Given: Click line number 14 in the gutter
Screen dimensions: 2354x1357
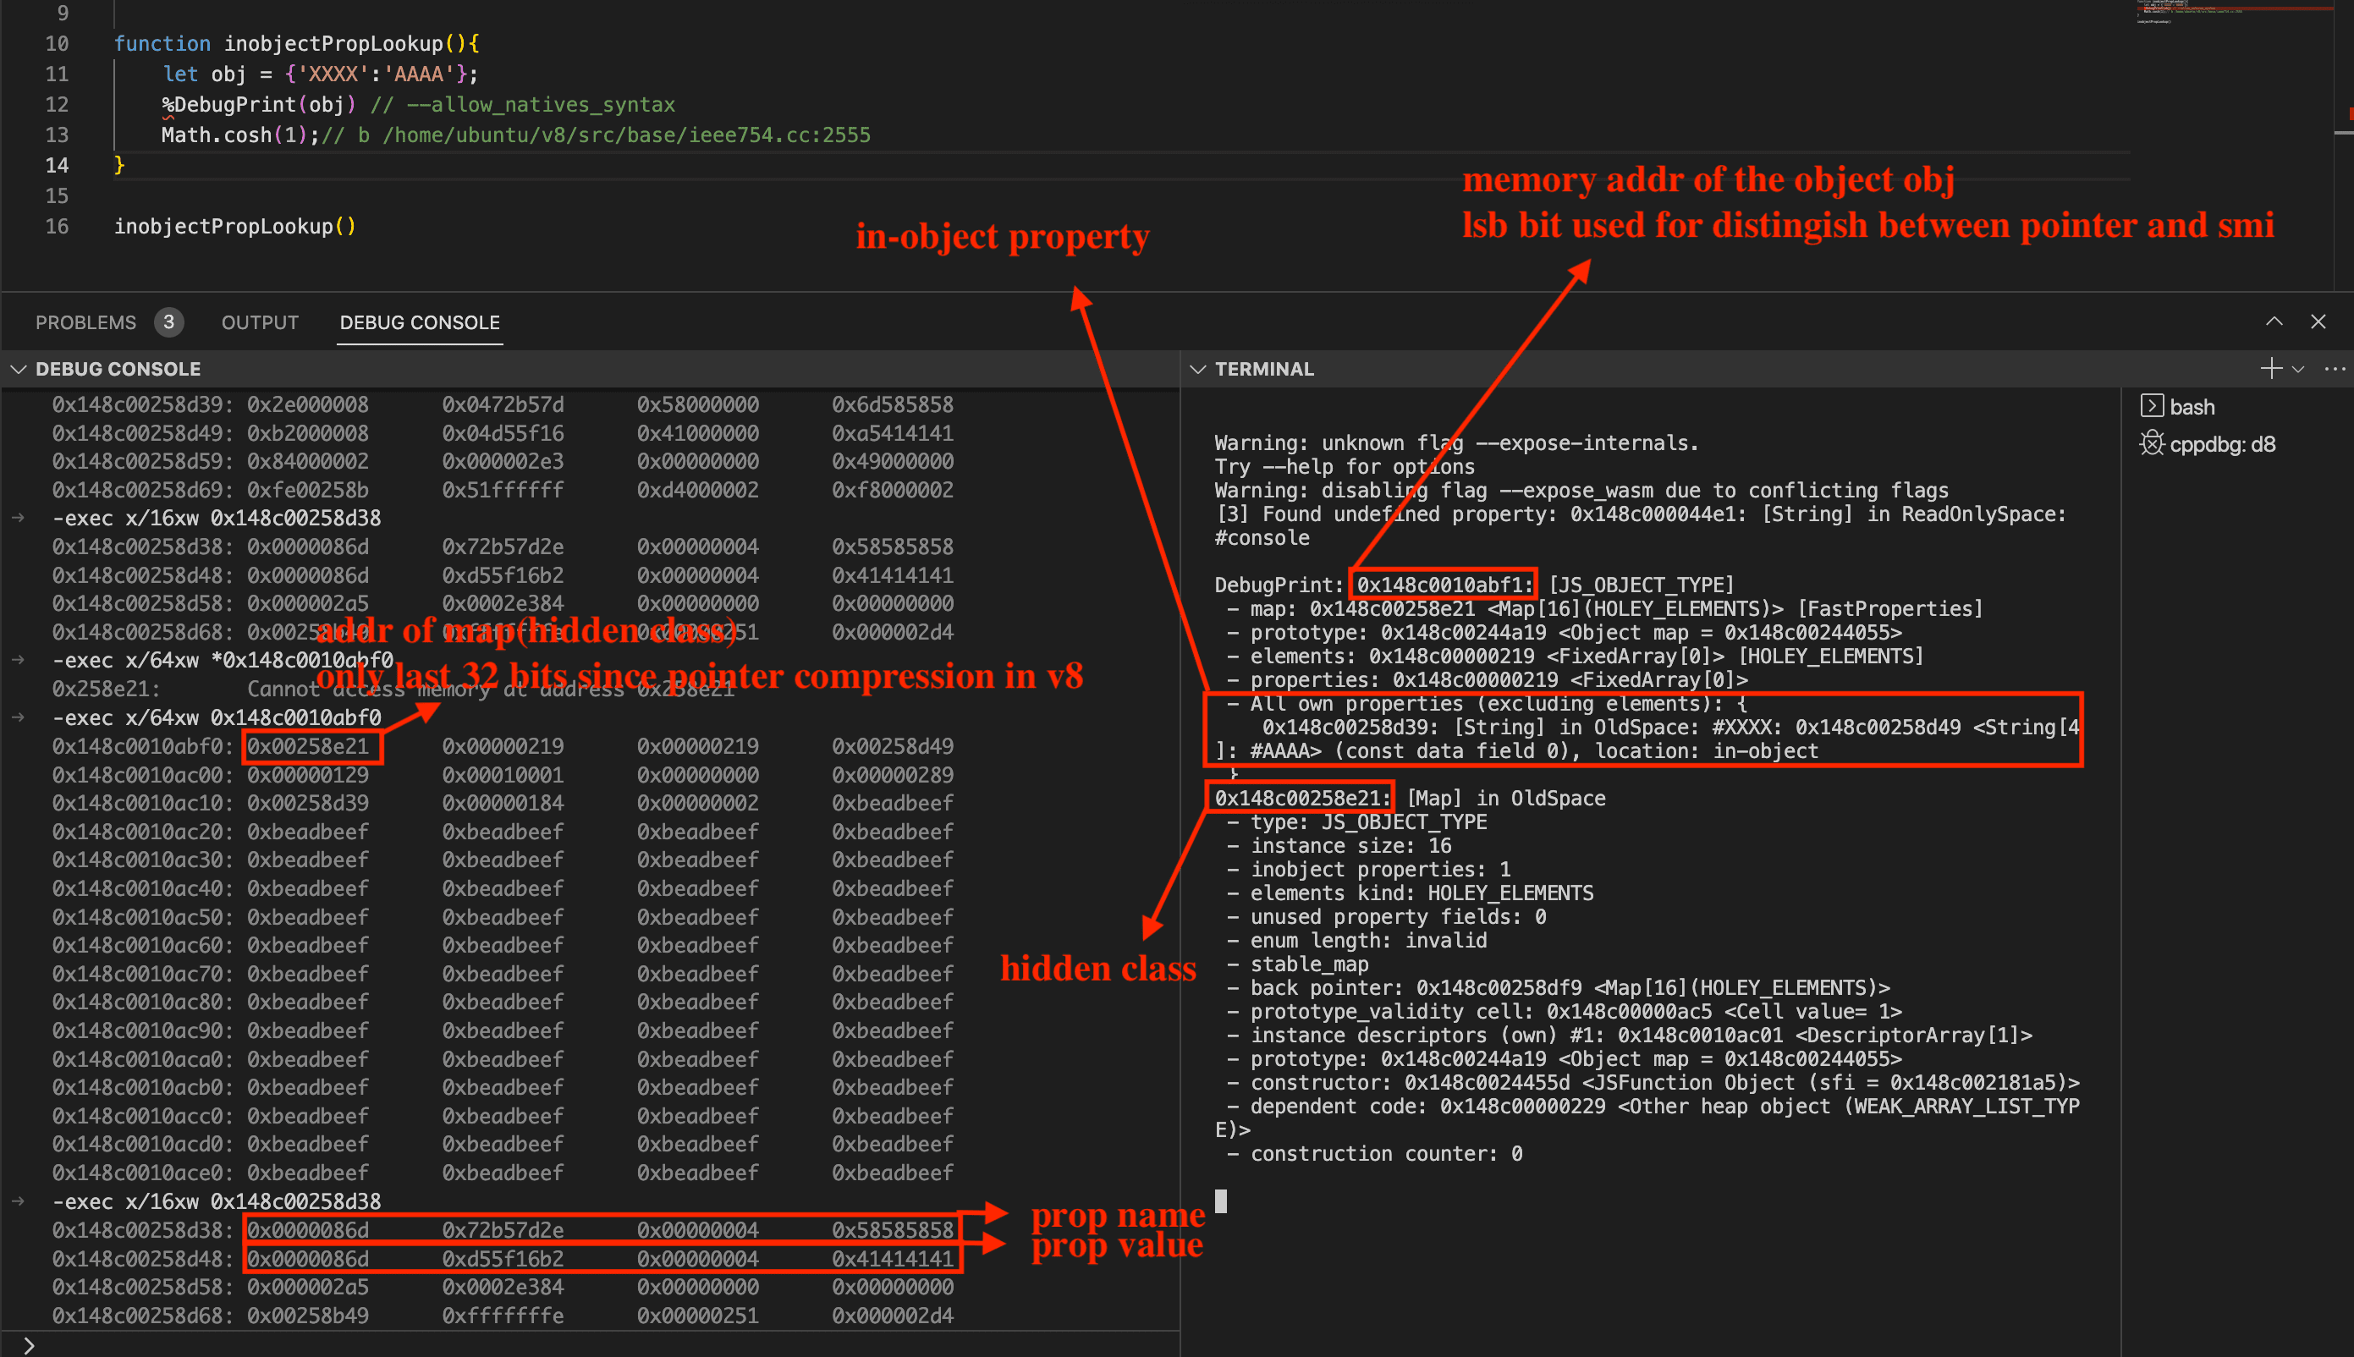Looking at the screenshot, I should [x=57, y=165].
